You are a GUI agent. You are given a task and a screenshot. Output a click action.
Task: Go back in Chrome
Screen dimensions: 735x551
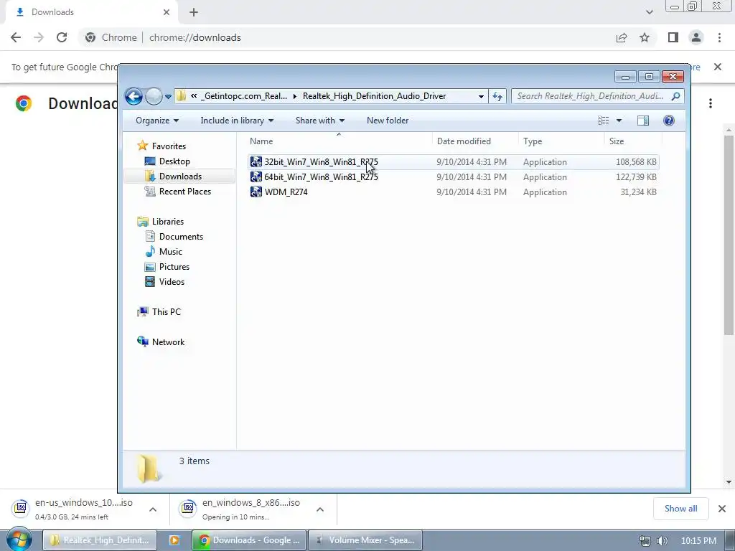(16, 37)
